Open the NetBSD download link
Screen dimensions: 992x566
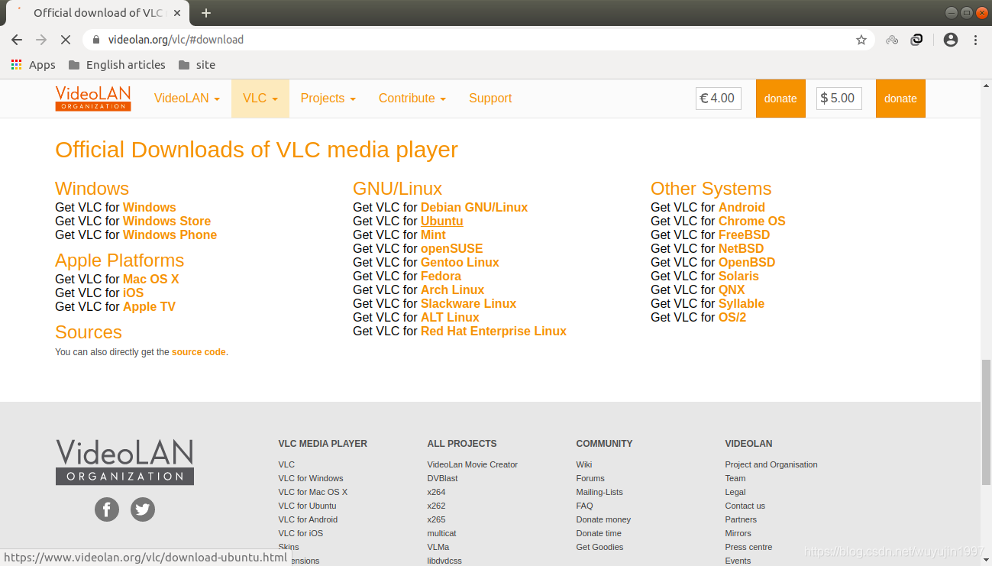pyautogui.click(x=741, y=249)
